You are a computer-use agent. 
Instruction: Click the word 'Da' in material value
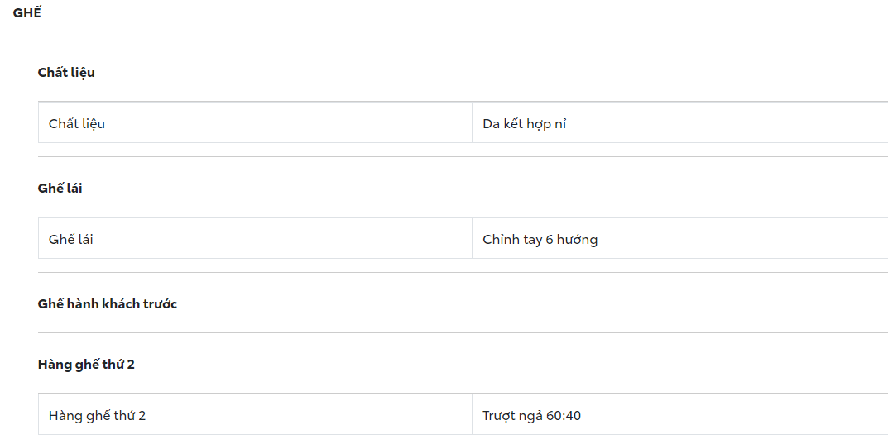(x=491, y=124)
